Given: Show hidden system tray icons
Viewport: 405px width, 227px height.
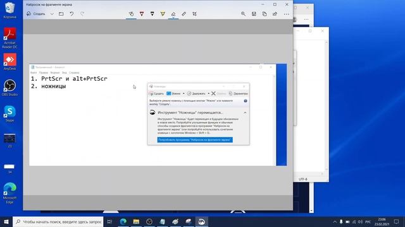Looking at the screenshot, I should click(x=335, y=221).
